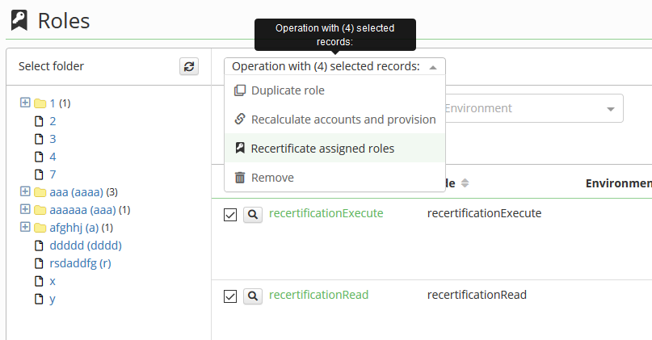Select the aaaaaa (aaa) folder link
652x340 pixels.
82,210
